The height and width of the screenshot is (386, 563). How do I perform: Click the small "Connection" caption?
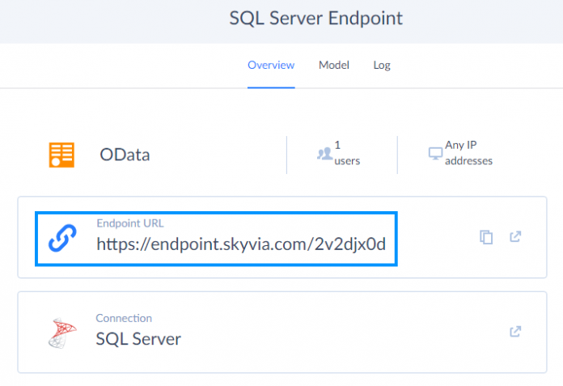tap(124, 318)
